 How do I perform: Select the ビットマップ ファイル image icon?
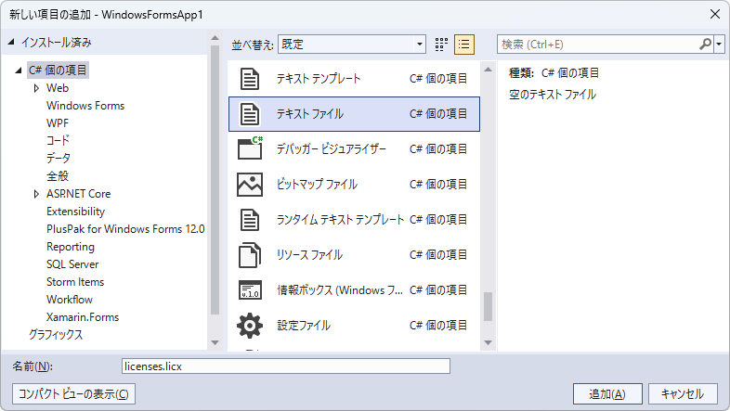click(249, 185)
